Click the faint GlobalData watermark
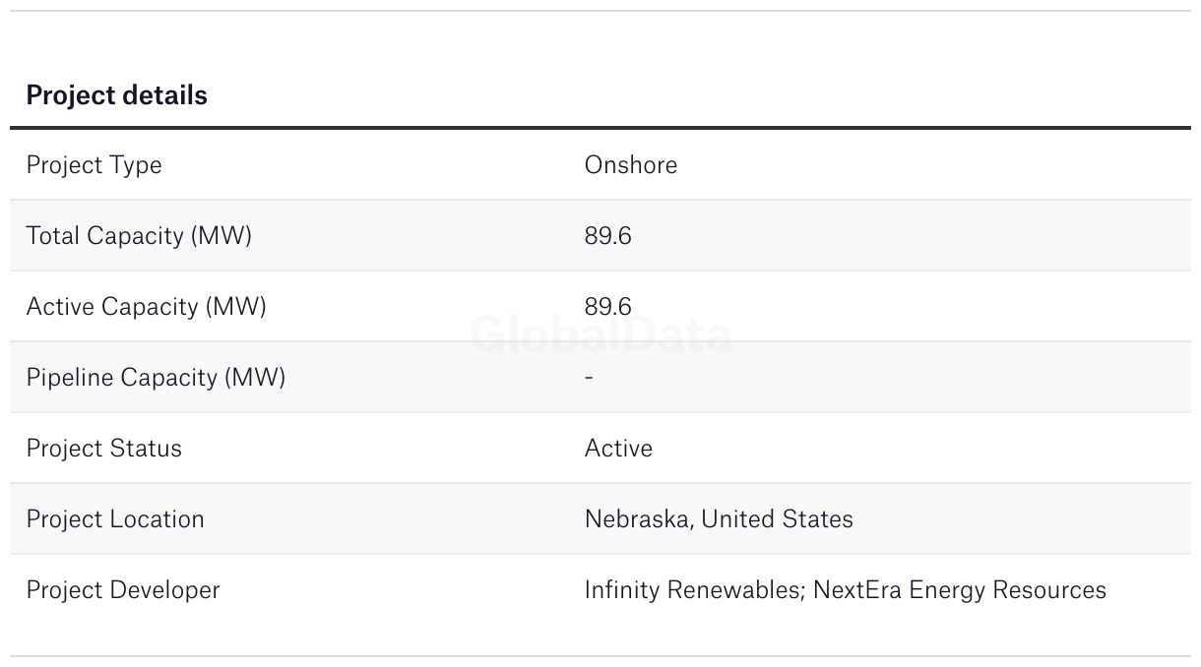Viewport: 1201px width, 667px height. 600,335
